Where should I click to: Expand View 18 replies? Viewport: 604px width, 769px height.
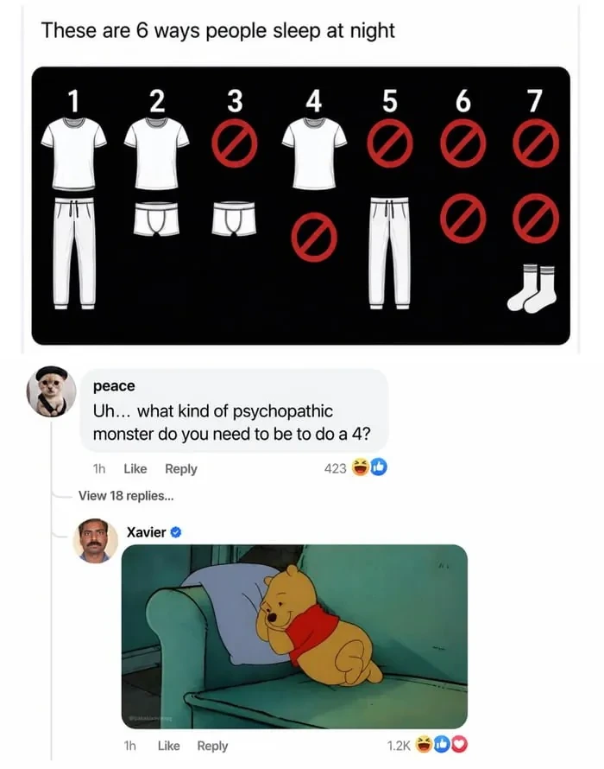click(126, 496)
